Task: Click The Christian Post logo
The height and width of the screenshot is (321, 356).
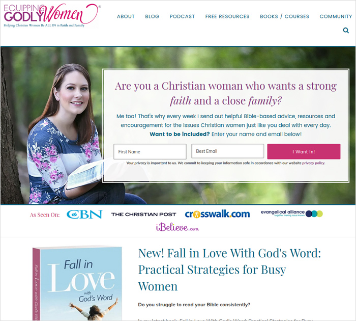Action: [143, 215]
